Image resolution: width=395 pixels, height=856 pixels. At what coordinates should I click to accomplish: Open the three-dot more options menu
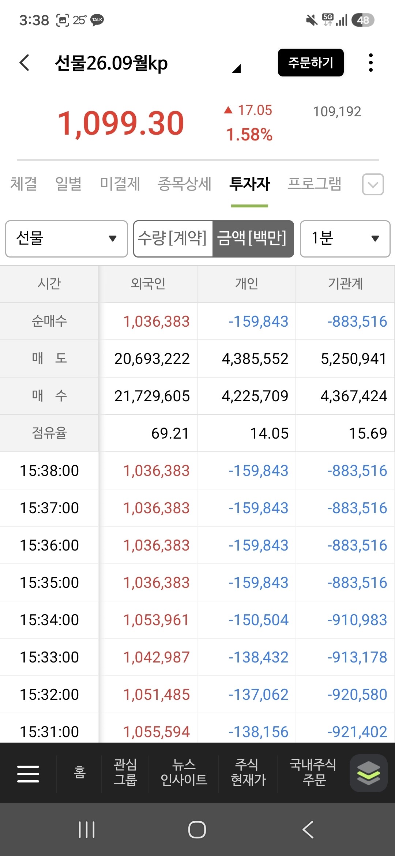point(371,63)
